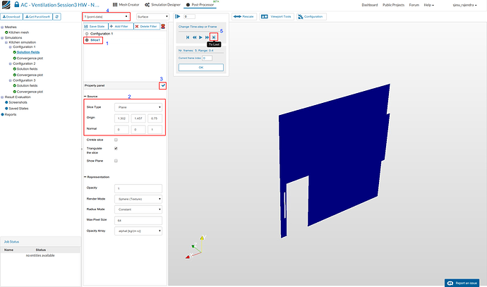Switch to the Post-Processor tab

tap(200, 5)
